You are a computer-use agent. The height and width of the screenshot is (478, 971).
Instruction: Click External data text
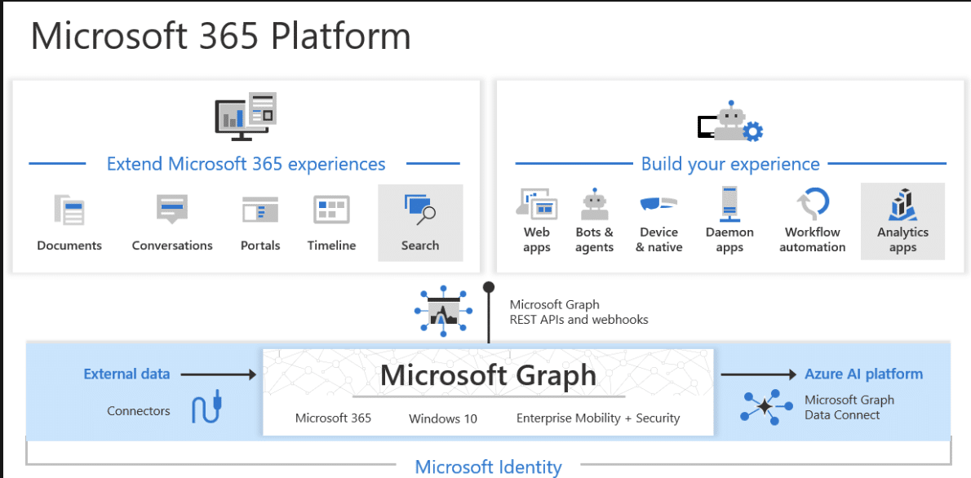pos(126,374)
